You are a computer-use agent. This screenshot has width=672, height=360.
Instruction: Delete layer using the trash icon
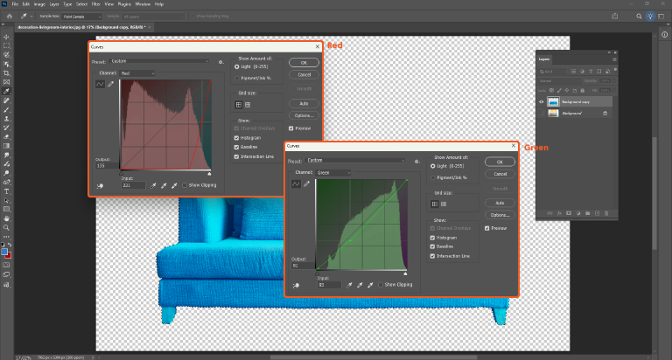pyautogui.click(x=606, y=213)
